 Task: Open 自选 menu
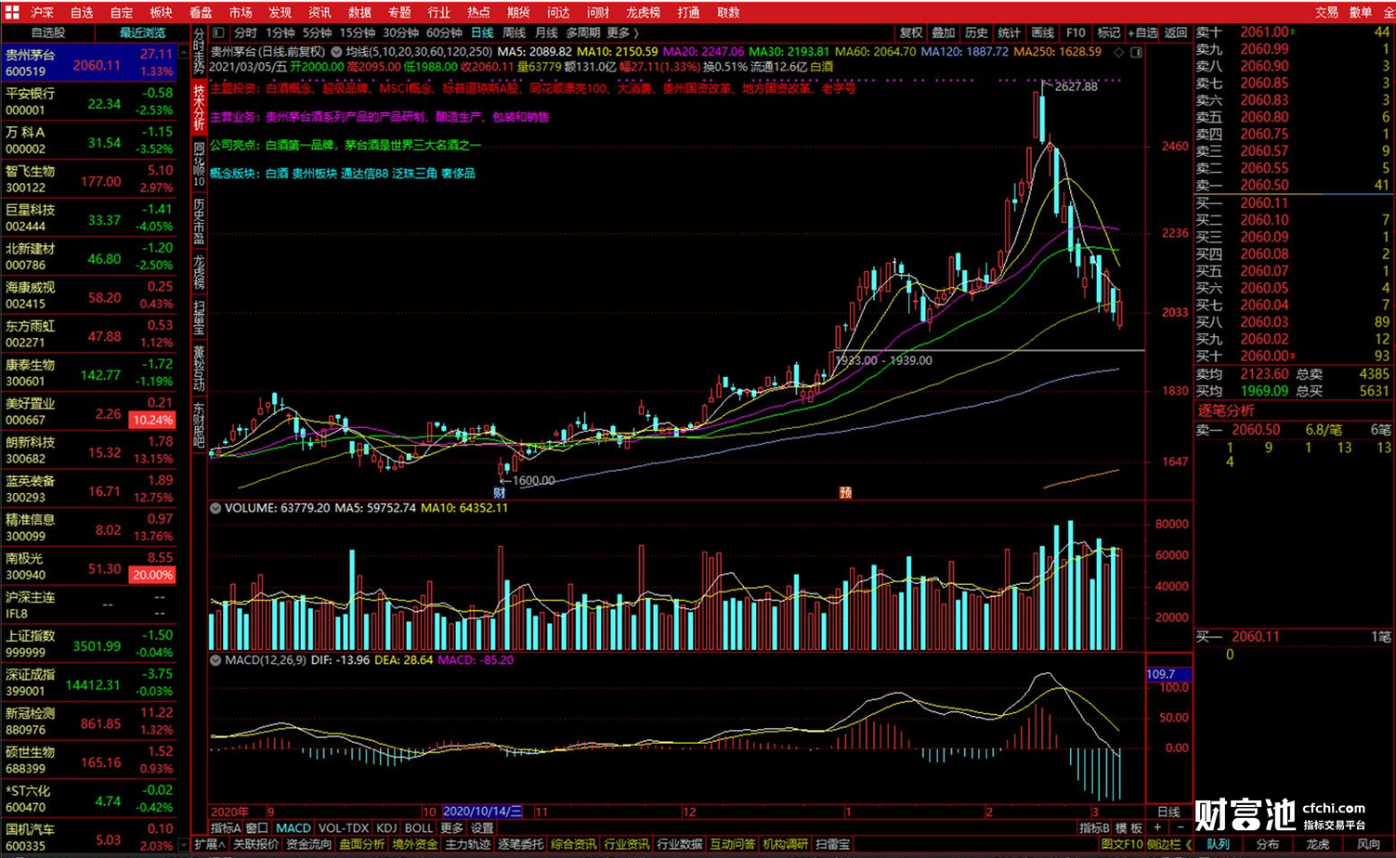(82, 12)
